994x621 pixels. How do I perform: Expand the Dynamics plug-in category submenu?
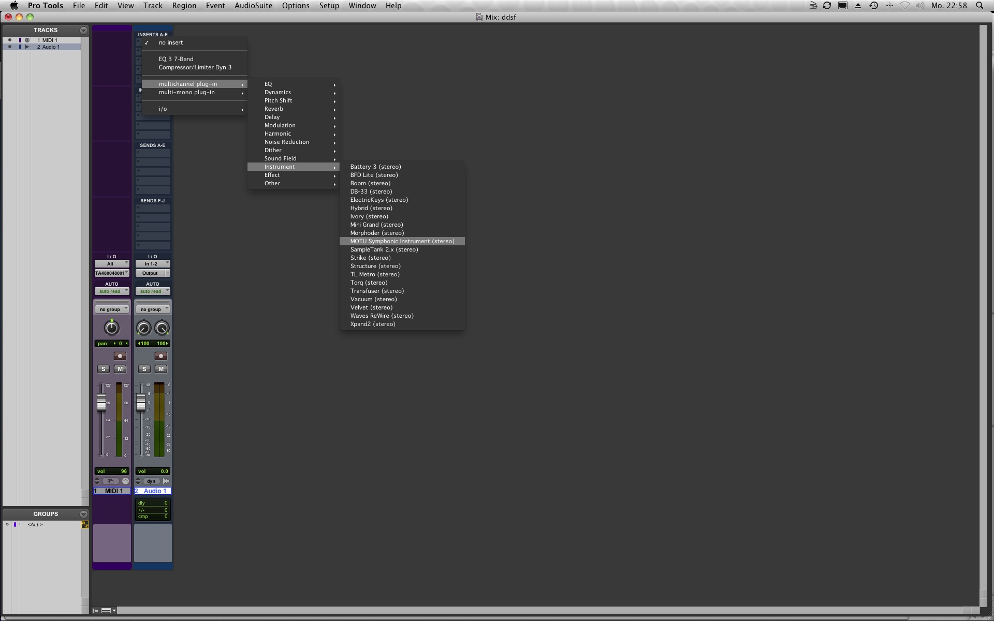pos(294,92)
